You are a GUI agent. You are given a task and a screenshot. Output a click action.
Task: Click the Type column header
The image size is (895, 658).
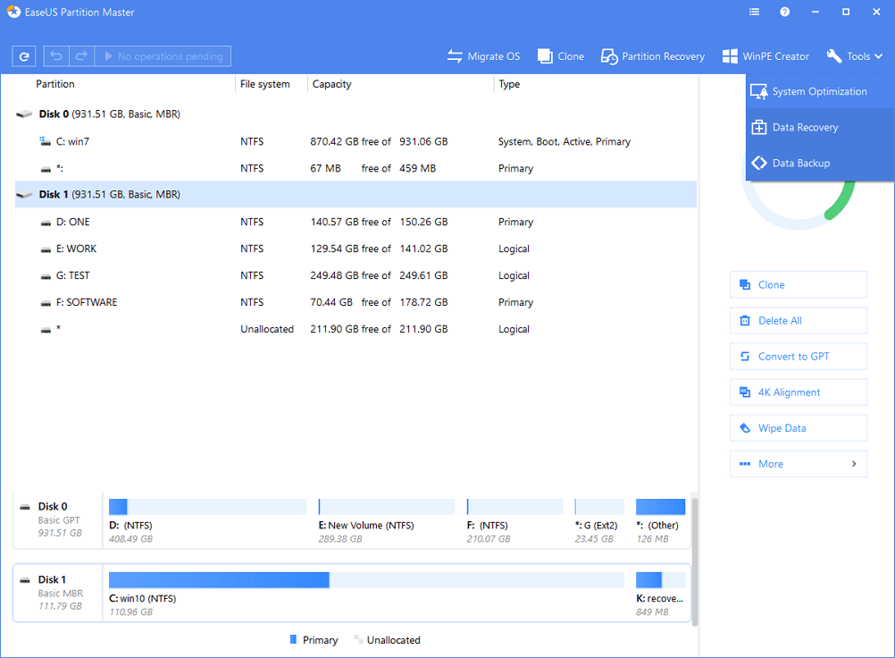click(509, 84)
